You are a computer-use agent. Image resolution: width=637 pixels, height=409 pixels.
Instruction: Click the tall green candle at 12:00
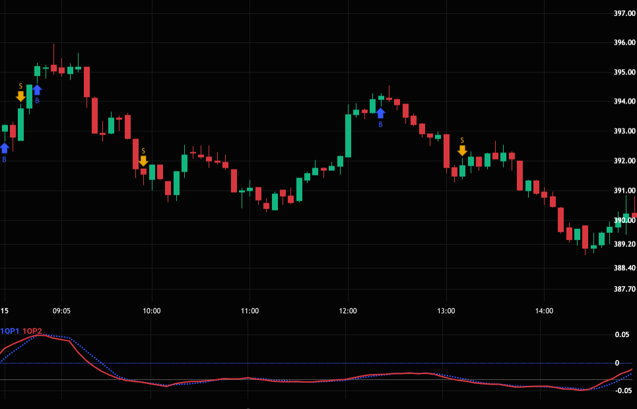tap(348, 135)
